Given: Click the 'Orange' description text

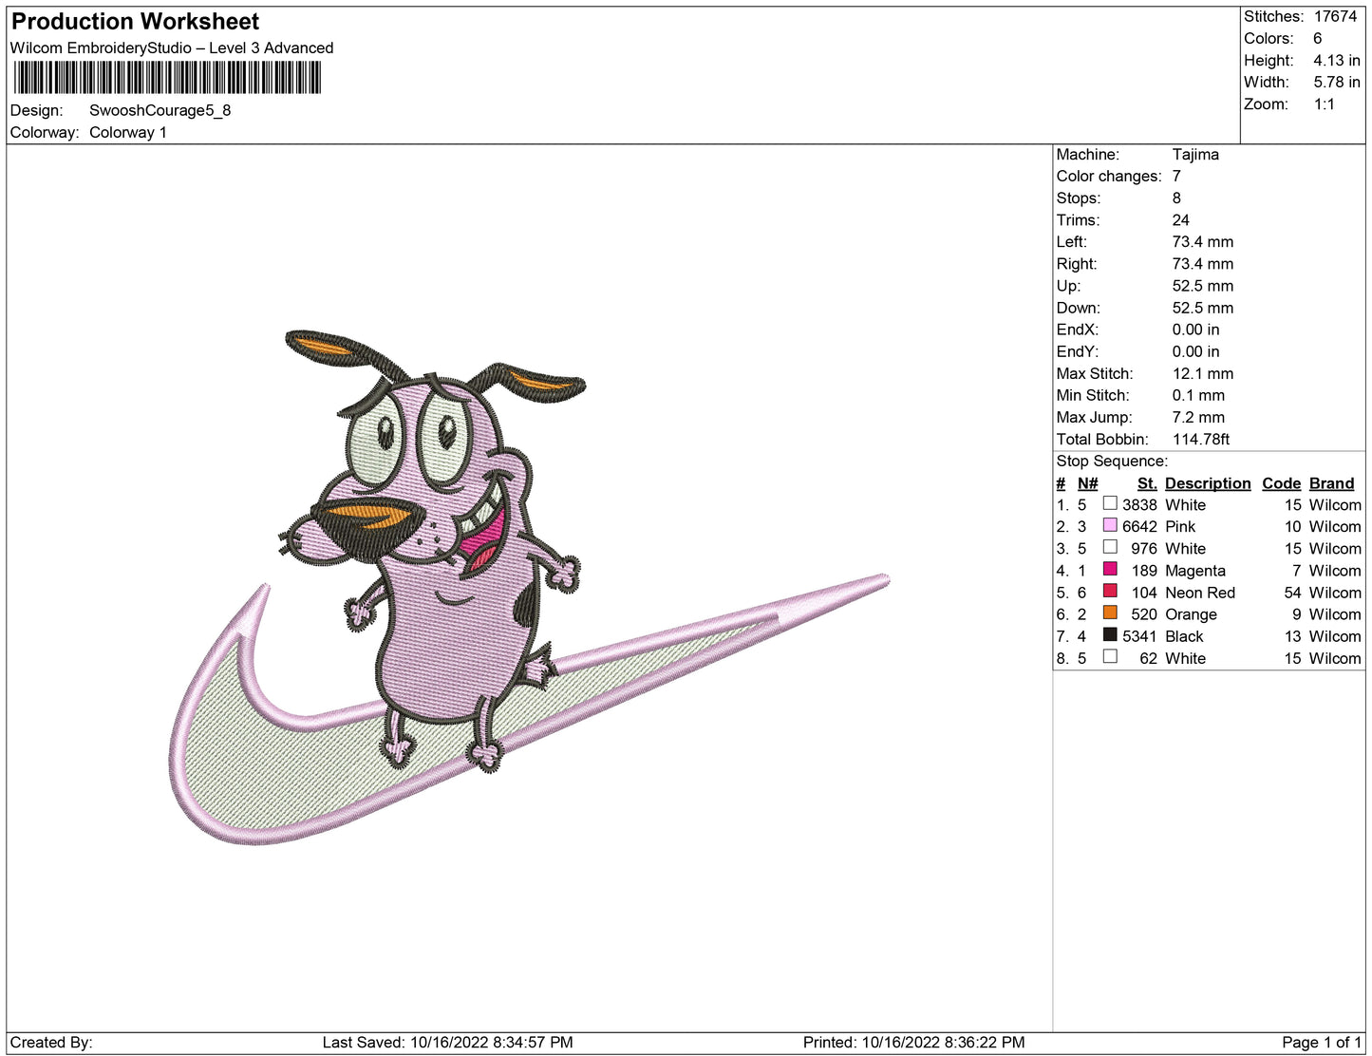Looking at the screenshot, I should pos(1191,614).
